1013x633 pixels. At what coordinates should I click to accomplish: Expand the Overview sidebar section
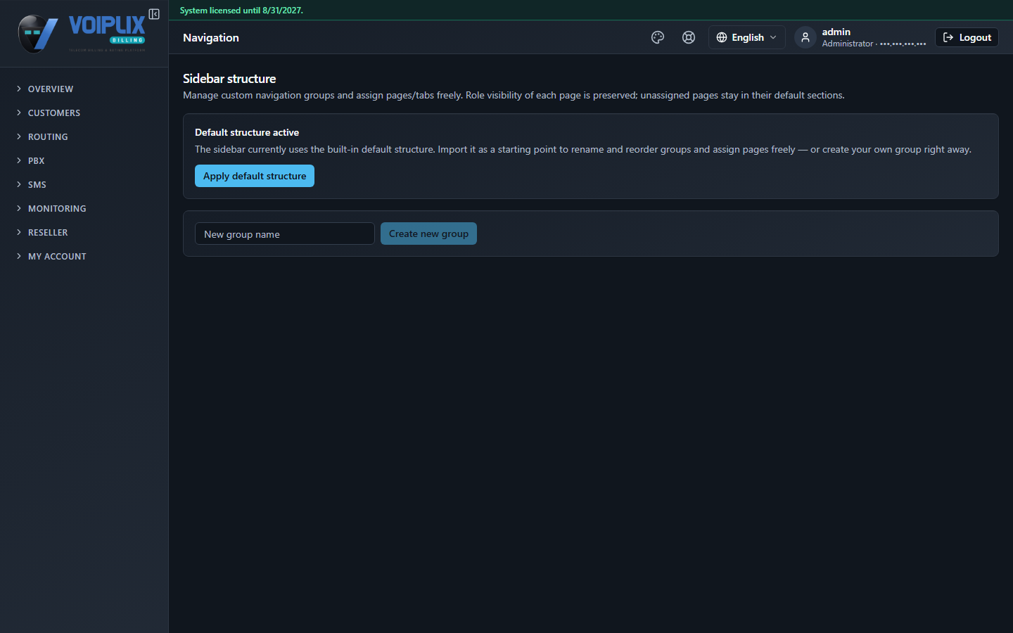pyautogui.click(x=84, y=89)
